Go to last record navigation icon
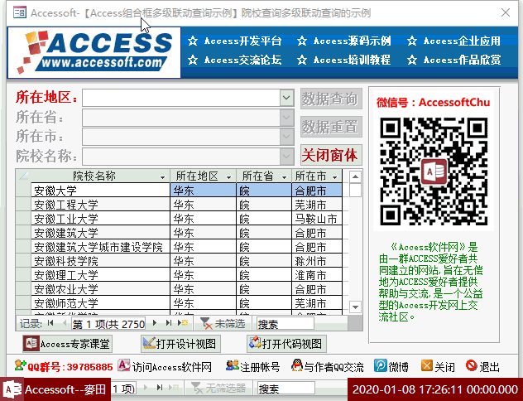The height and width of the screenshot is (401, 523). (169, 323)
